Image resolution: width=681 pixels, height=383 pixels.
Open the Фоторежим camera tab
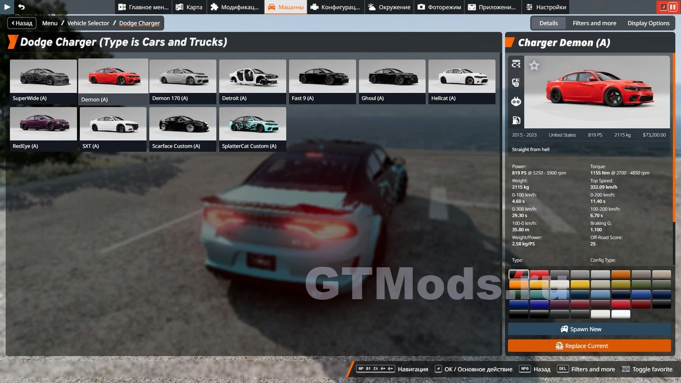point(439,7)
